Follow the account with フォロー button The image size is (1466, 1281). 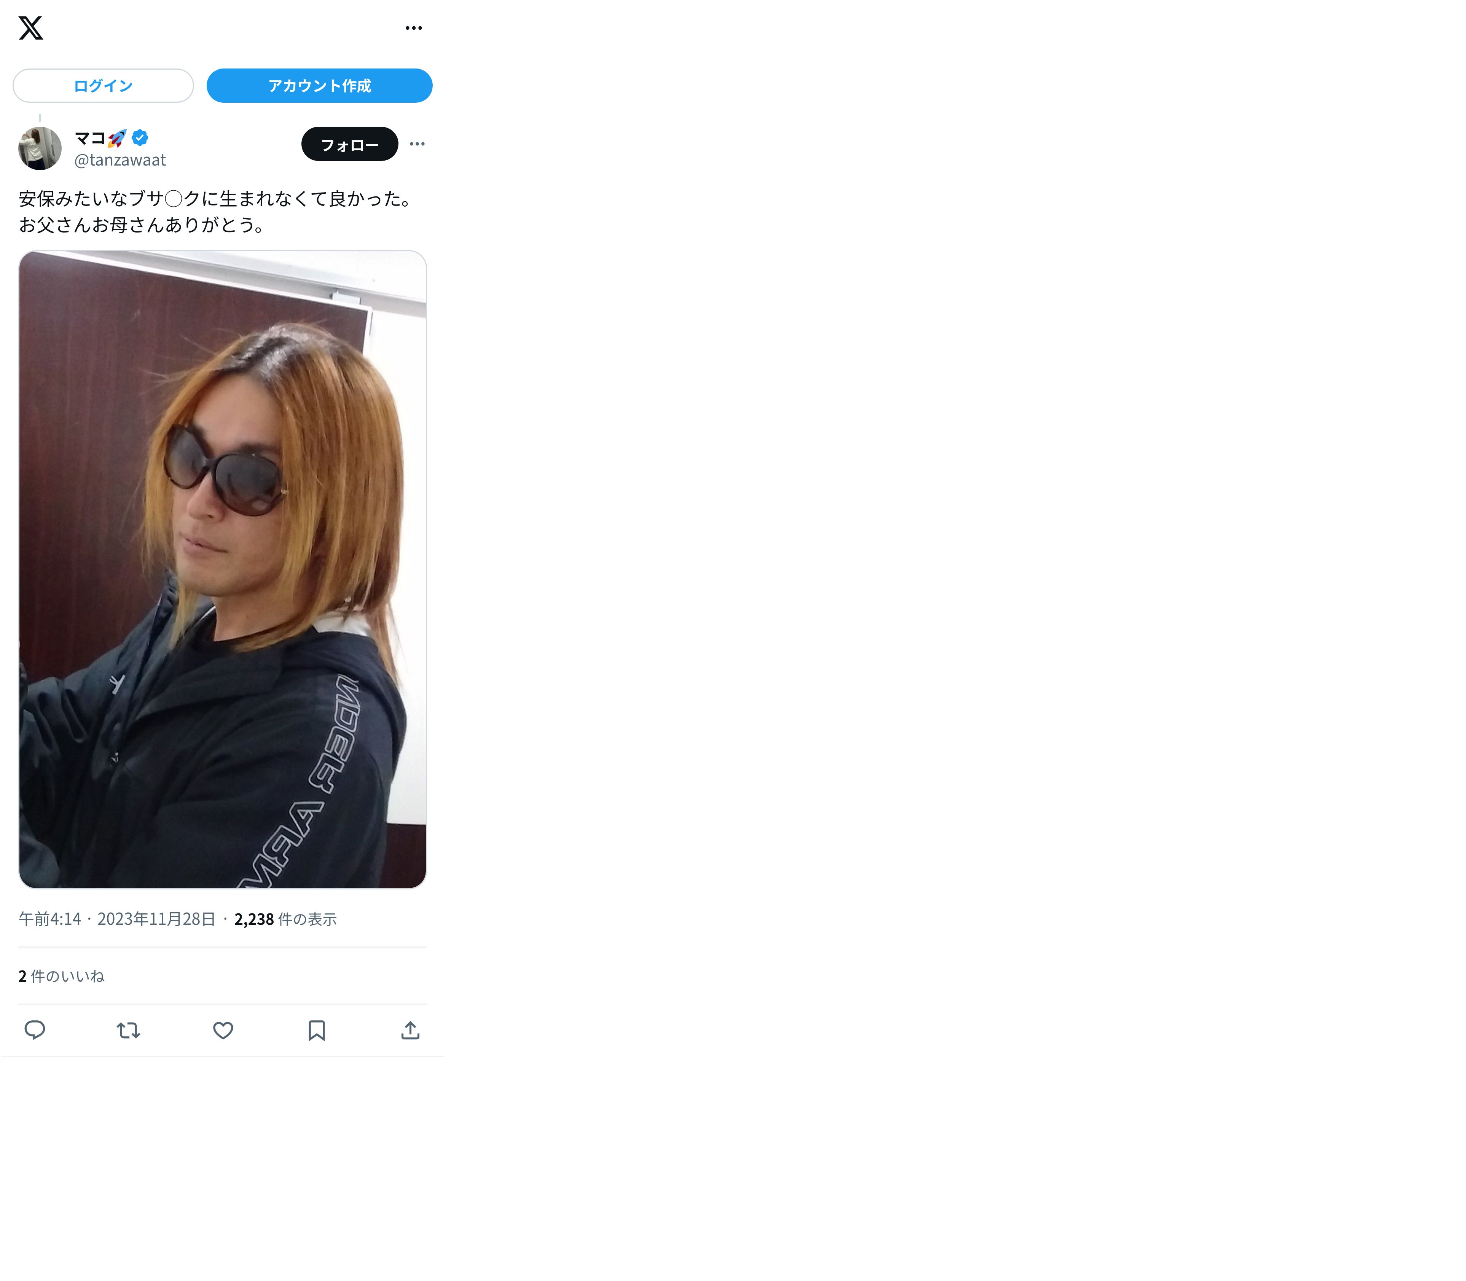click(x=349, y=144)
